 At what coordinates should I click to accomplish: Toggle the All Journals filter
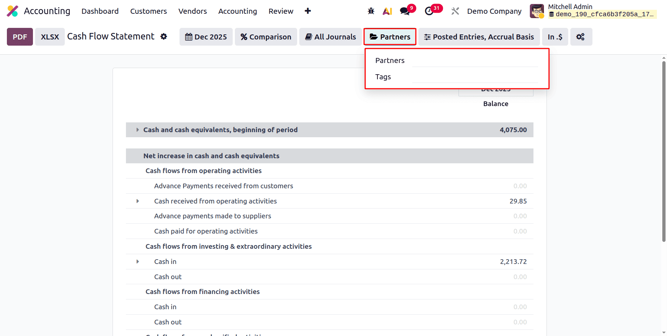(x=330, y=37)
